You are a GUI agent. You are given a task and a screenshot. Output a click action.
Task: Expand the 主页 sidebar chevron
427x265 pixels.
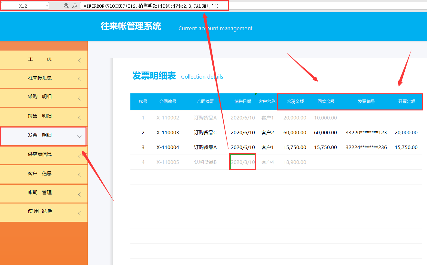(x=79, y=59)
